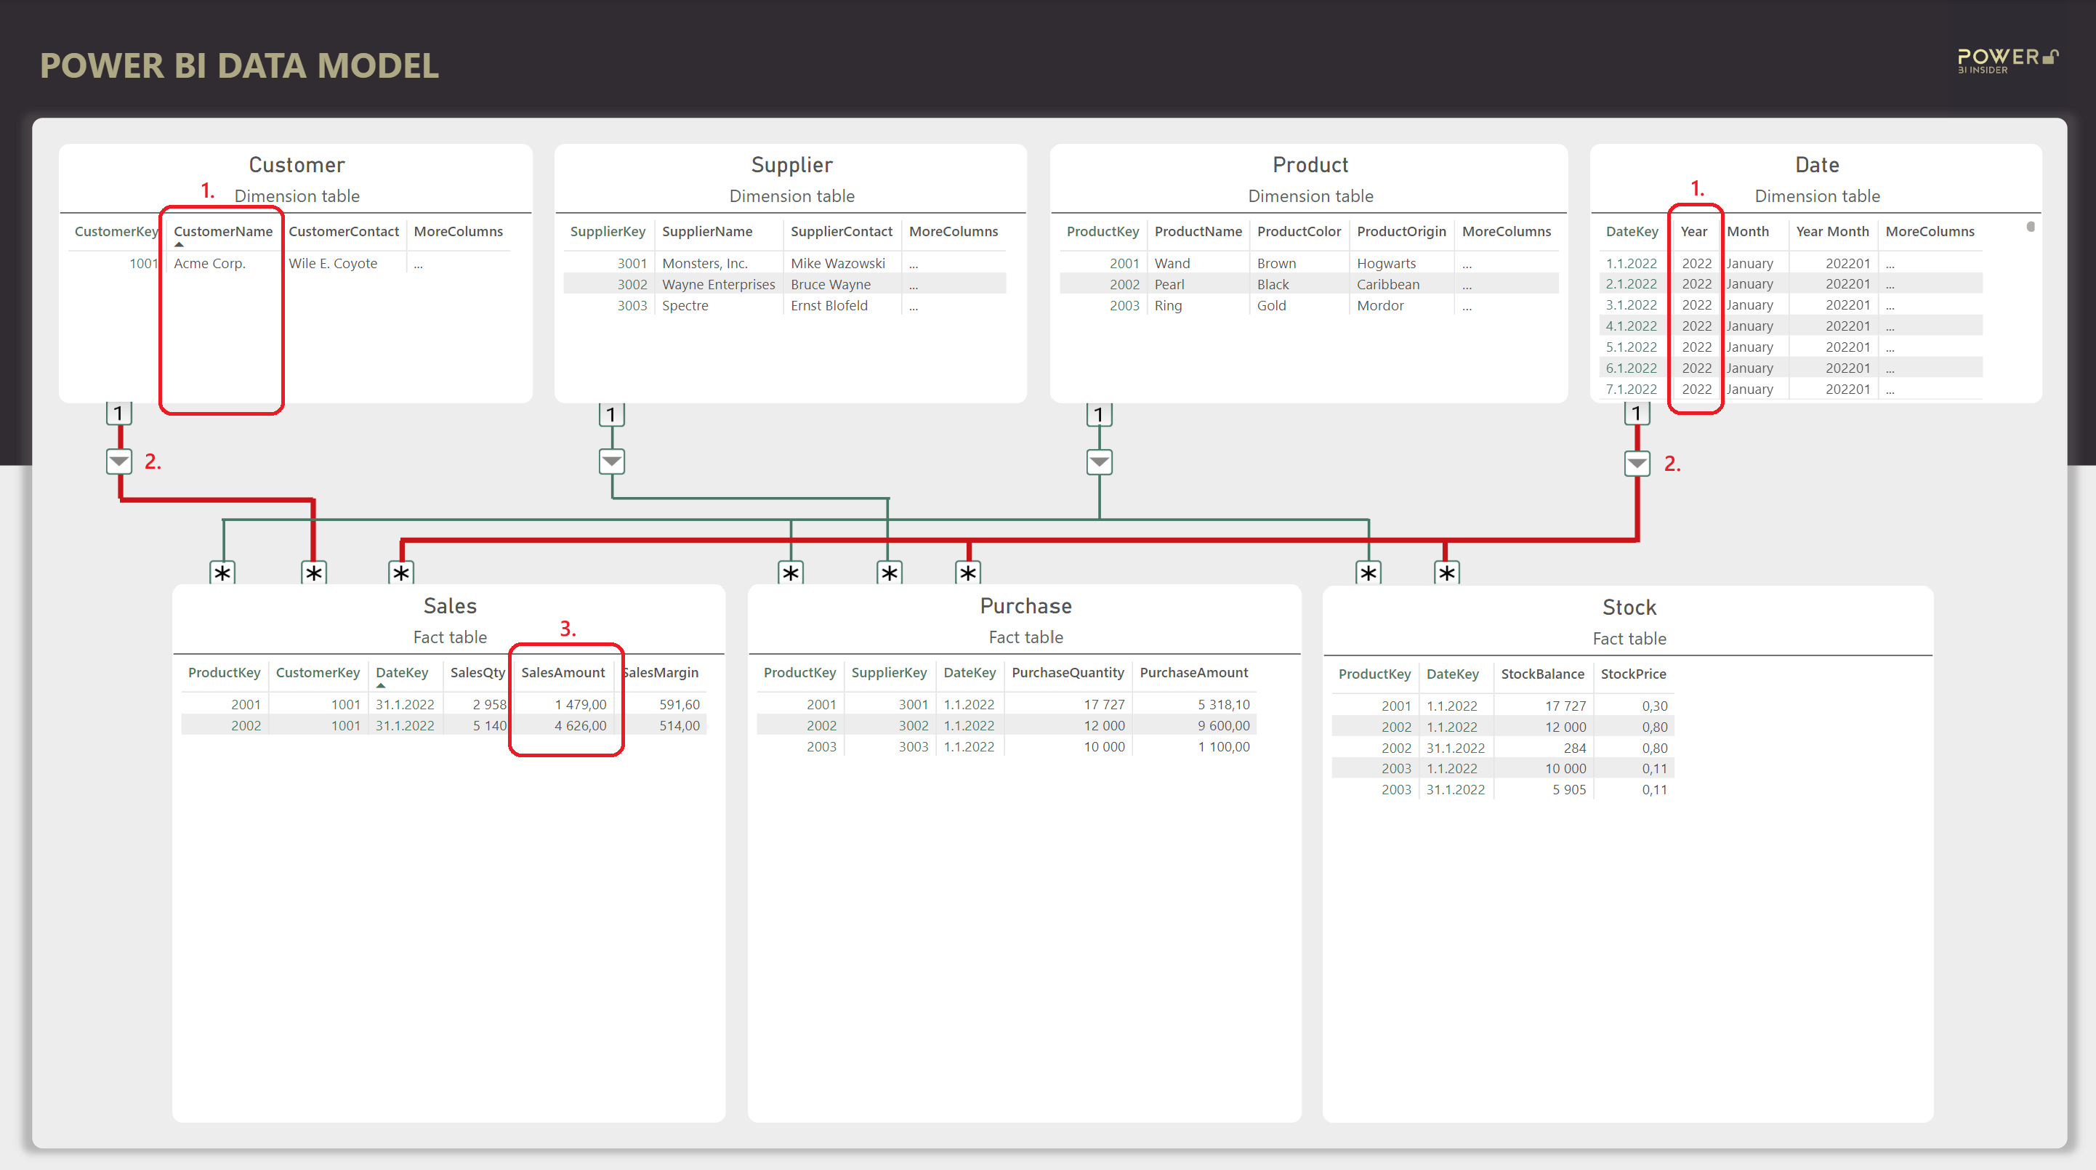Click the DateKey header in Sales table
The width and height of the screenshot is (2096, 1170).
tap(401, 672)
